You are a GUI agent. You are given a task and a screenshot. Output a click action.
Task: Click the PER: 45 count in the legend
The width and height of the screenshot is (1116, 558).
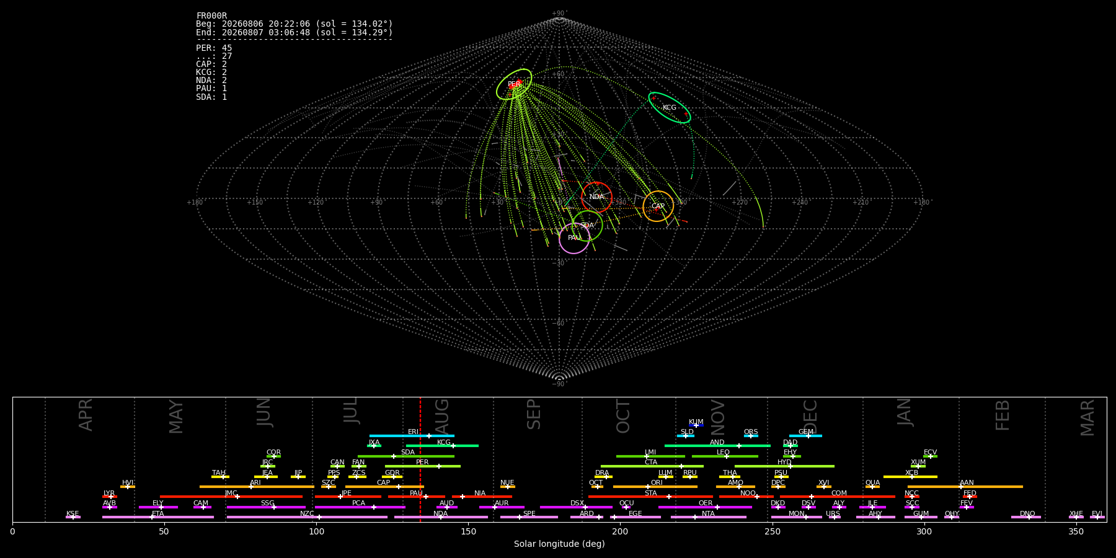coord(214,48)
